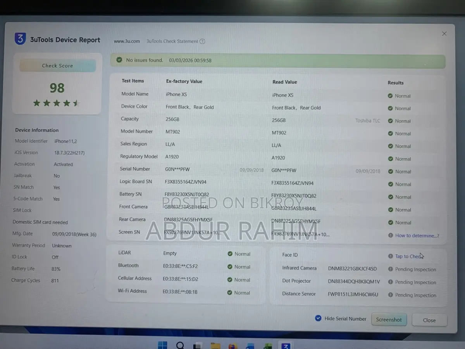This screenshot has height=349, width=465.
Task: Click the Battery Life value 83%
Action: point(56,269)
